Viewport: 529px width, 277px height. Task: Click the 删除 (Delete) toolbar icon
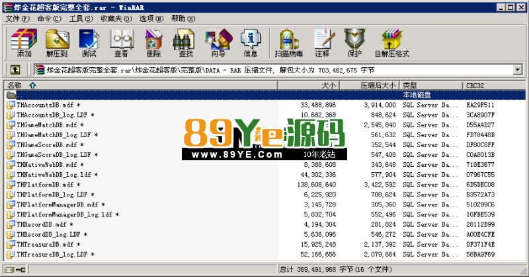153,42
